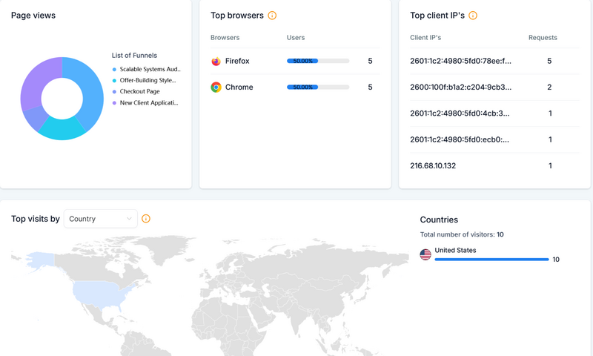Toggle Offer-Building Style legend entry
The image size is (593, 356).
(147, 80)
